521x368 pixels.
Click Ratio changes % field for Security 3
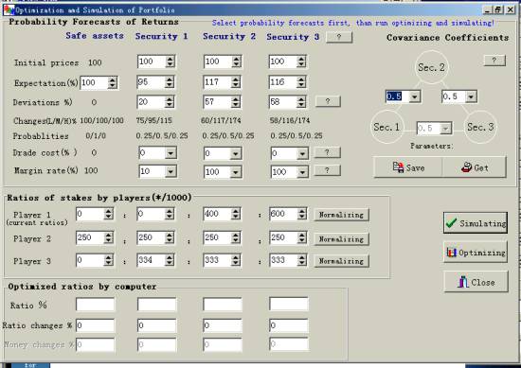pyautogui.click(x=289, y=325)
